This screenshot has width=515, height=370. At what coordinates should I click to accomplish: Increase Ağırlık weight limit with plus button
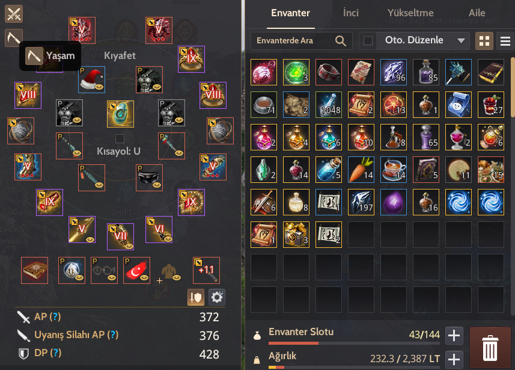click(x=454, y=359)
